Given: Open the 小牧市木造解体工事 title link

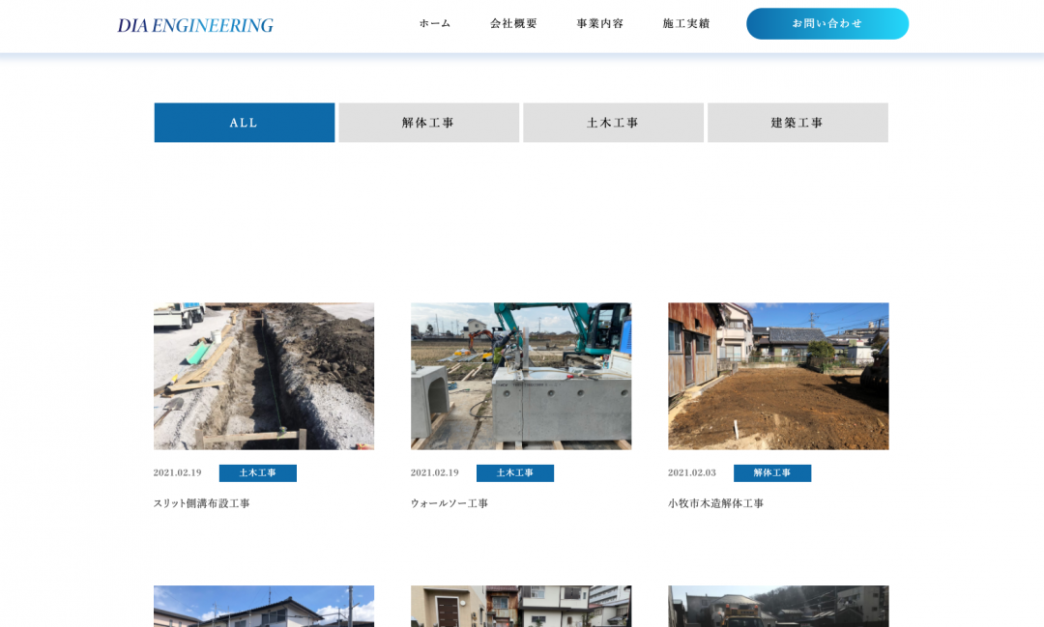Looking at the screenshot, I should pyautogui.click(x=715, y=503).
